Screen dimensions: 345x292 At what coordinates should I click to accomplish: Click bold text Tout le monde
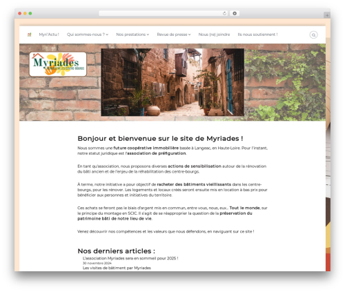pyautogui.click(x=244, y=208)
